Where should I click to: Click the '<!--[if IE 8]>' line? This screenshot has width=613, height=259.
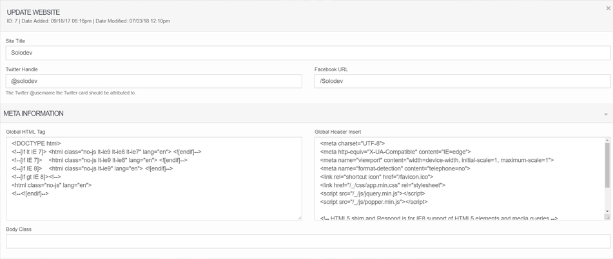[x=92, y=168]
